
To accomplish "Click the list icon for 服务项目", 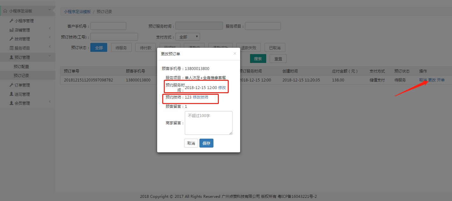I will (x=11, y=48).
